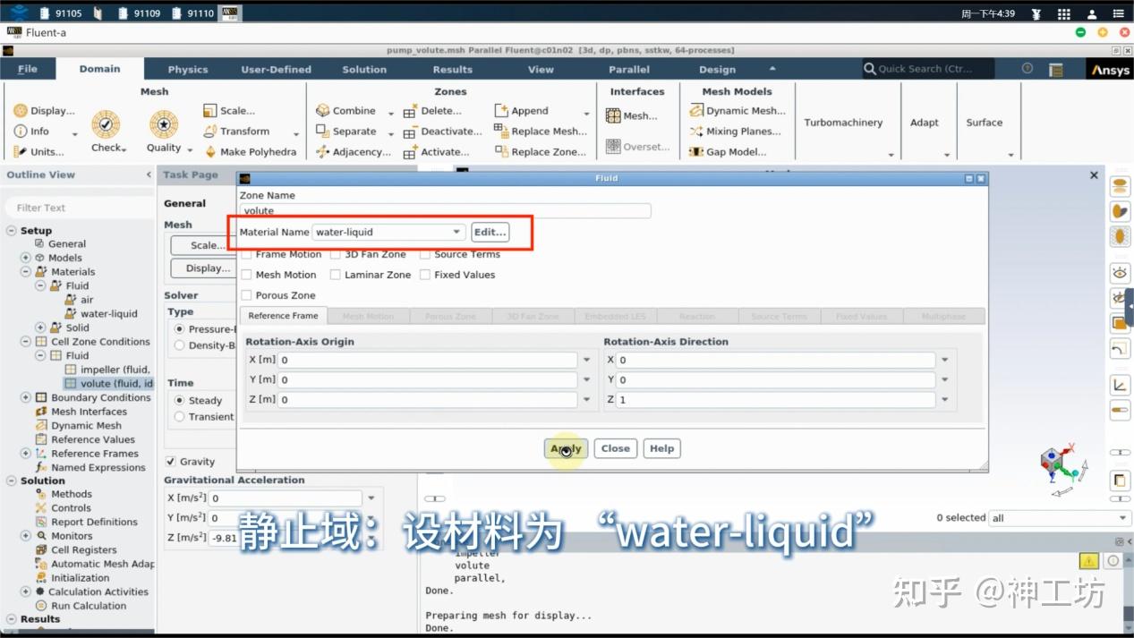This screenshot has height=638, width=1134.
Task: Select the impeller fluid zone tree item
Action: 107,370
